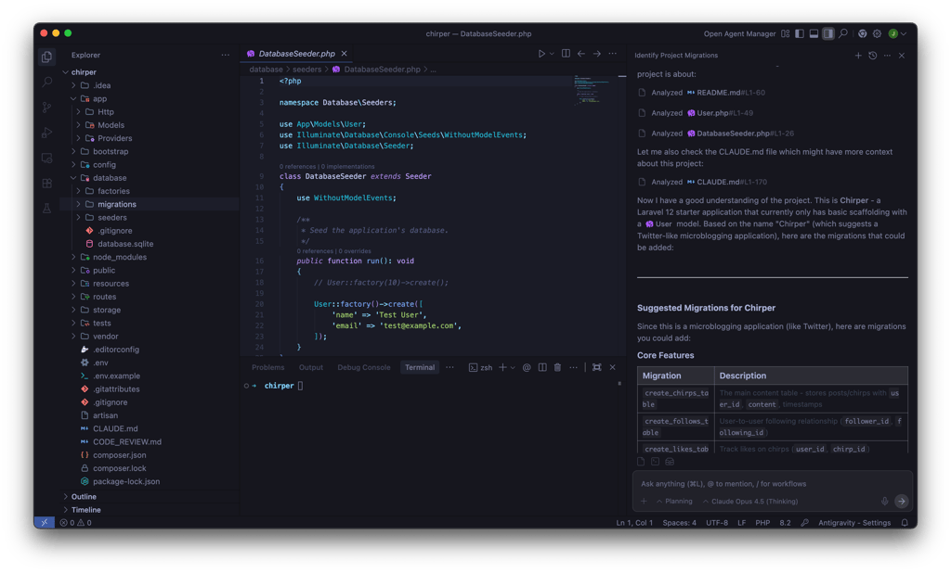Open the account avatar dropdown
Screen dimensions: 951x573
[x=898, y=34]
